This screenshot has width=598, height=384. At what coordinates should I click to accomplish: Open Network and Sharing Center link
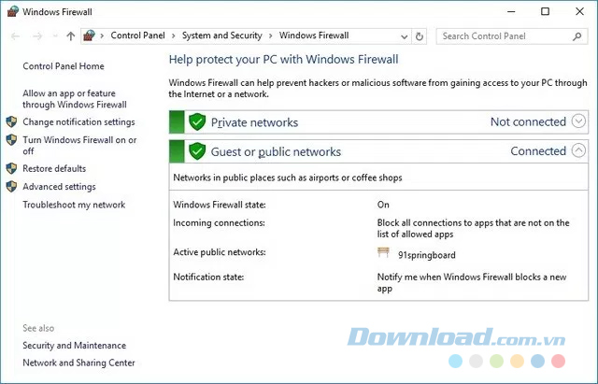pos(78,363)
